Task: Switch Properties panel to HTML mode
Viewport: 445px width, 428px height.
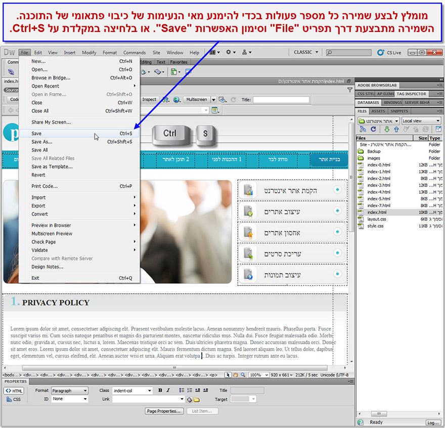Action: pyautogui.click(x=14, y=391)
